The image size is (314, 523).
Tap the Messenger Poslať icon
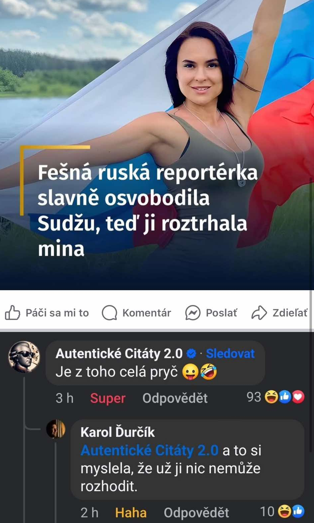pos(193,313)
